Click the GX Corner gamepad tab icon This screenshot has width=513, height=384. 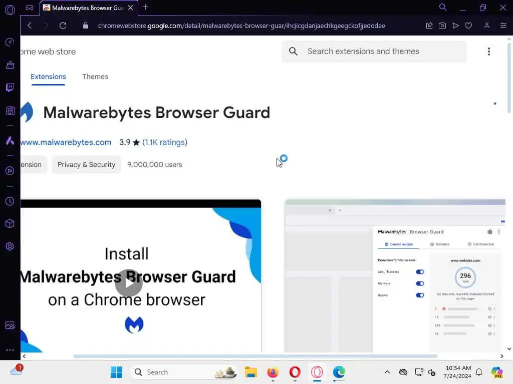coord(30,7)
